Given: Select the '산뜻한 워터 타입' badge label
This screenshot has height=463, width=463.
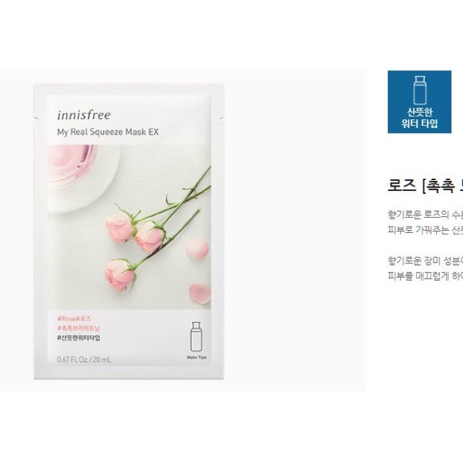Looking at the screenshot, I should 420,117.
